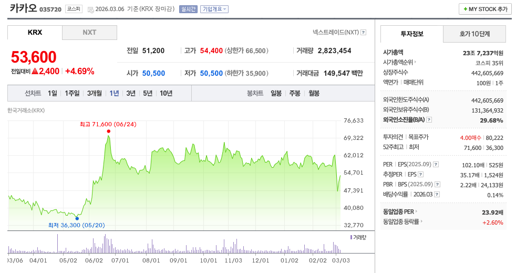
Task: Open the 넥스트레이드(NXT) help question mark icon
Action: pos(363,32)
